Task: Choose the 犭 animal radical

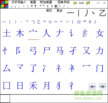Action: coord(58,85)
